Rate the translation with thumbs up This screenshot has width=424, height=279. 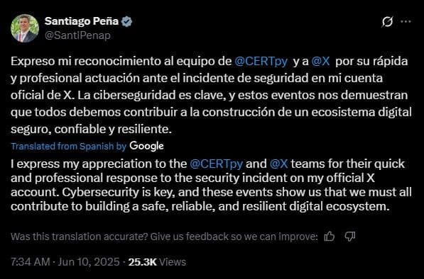coord(329,237)
